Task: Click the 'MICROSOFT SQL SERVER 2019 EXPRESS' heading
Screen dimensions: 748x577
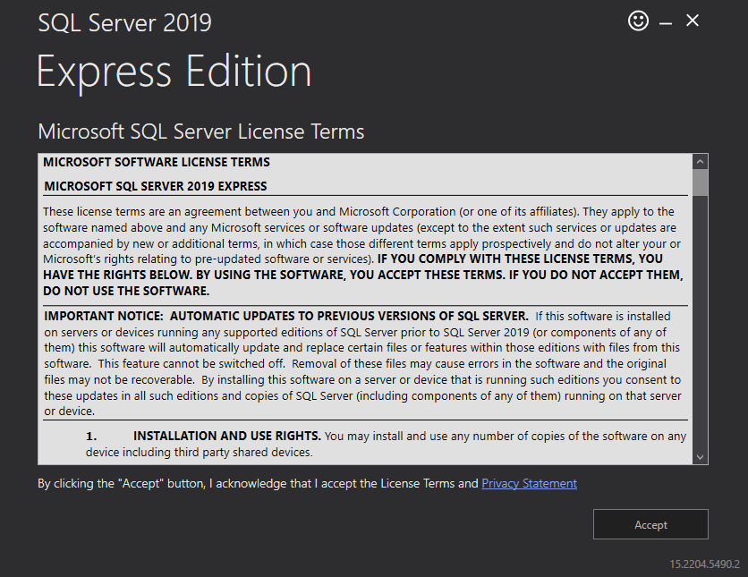Action: pyautogui.click(x=156, y=186)
